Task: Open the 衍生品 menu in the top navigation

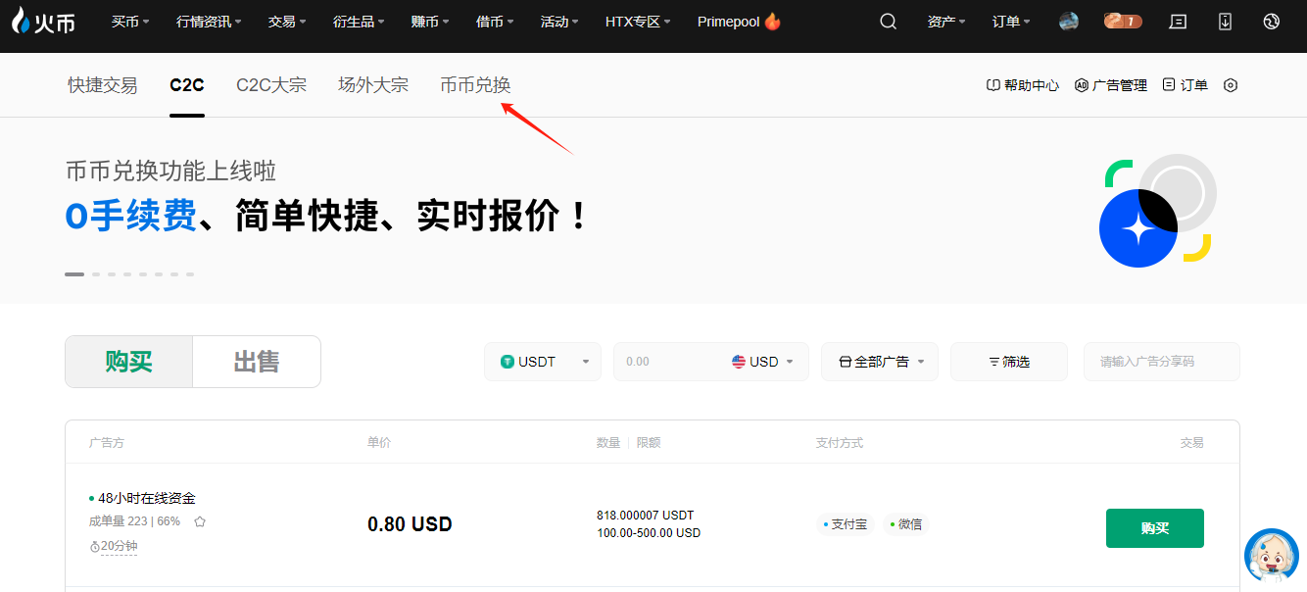Action: click(358, 22)
